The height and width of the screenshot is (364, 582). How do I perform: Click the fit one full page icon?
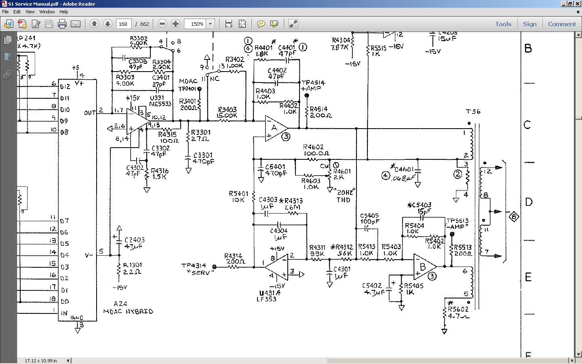click(x=242, y=24)
